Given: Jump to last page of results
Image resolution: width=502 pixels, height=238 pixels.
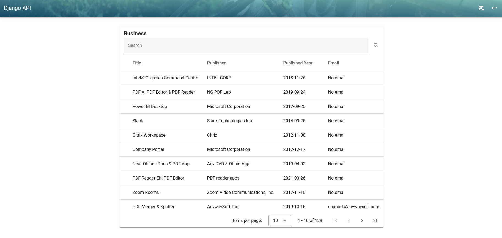Looking at the screenshot, I should pyautogui.click(x=375, y=221).
